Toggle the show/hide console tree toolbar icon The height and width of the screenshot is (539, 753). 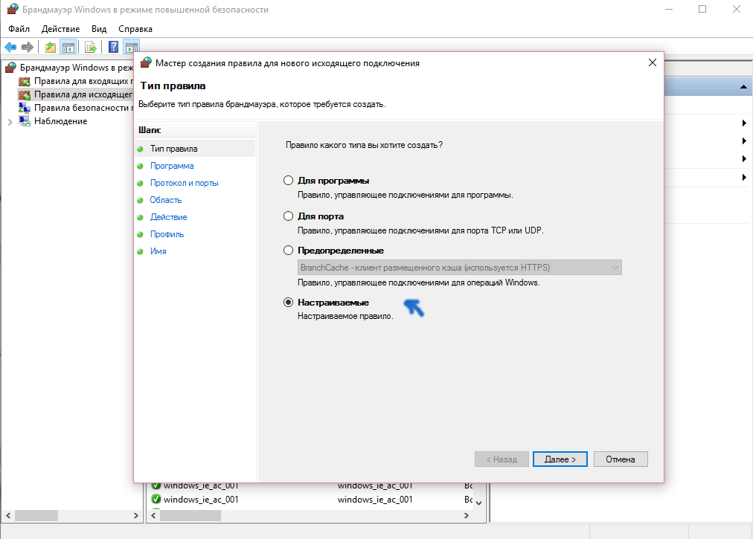pos(68,47)
